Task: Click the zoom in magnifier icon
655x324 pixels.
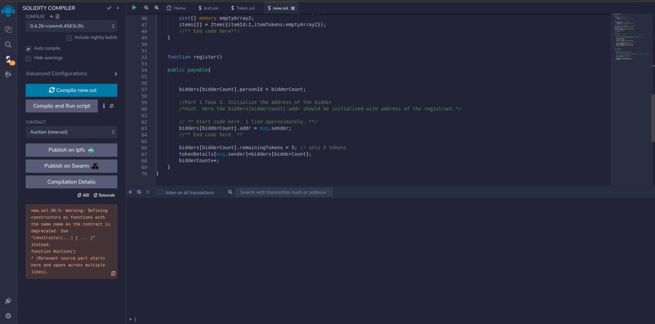Action: 157,8
